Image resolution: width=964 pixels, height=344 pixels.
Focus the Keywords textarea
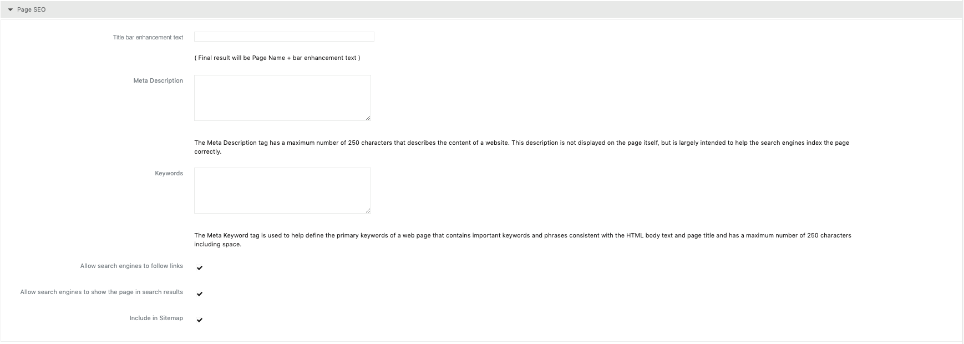pyautogui.click(x=282, y=190)
